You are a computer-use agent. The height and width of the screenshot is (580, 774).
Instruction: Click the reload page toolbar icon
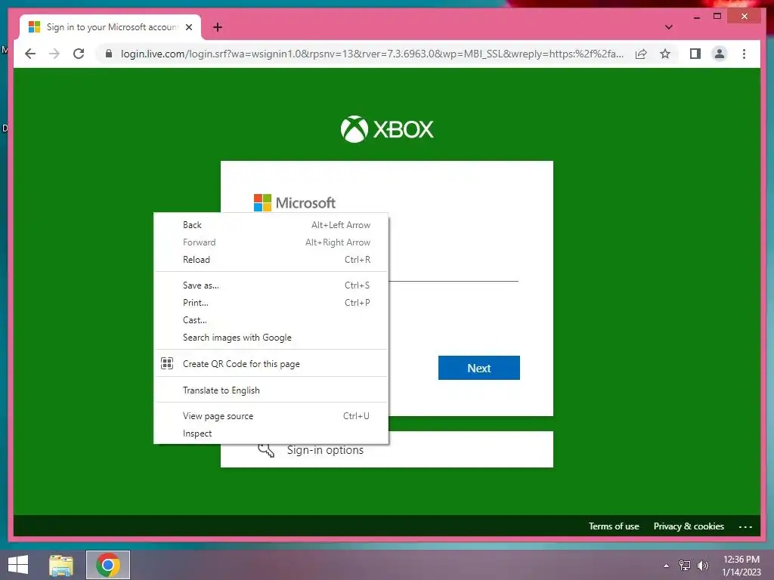point(79,54)
